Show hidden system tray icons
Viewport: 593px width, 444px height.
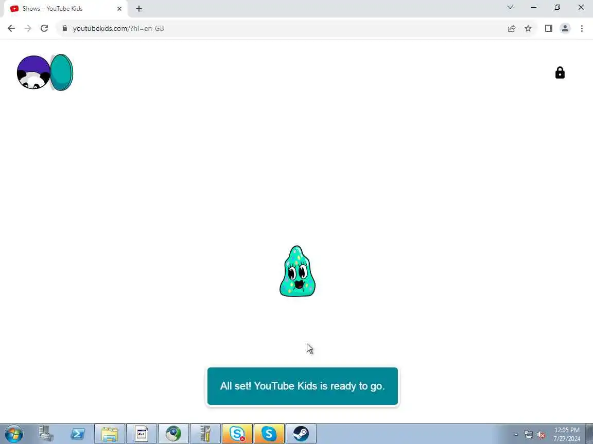pyautogui.click(x=516, y=435)
